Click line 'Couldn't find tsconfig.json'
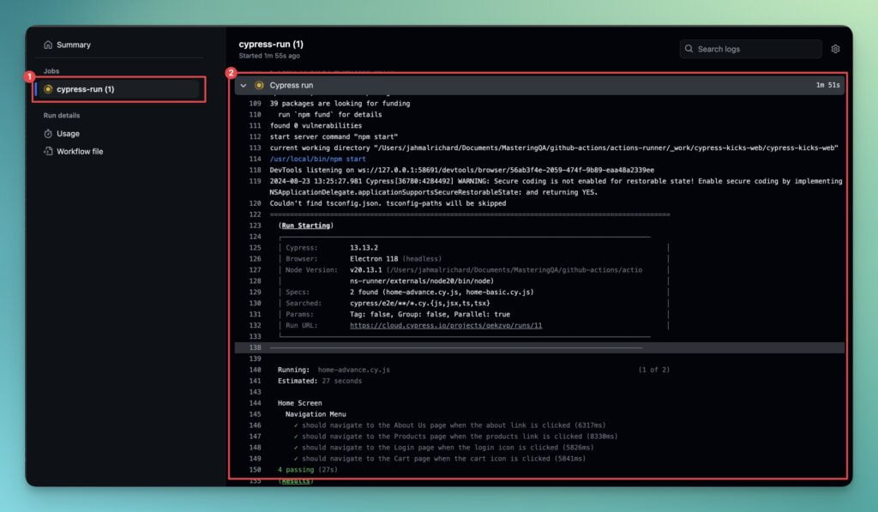This screenshot has width=878, height=512. point(388,204)
